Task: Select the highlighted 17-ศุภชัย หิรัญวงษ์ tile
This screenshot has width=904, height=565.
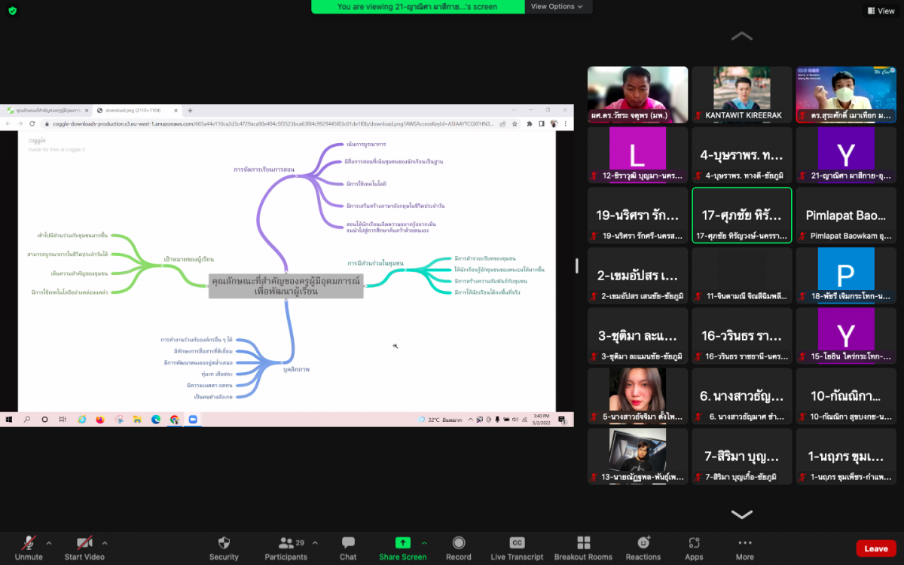Action: click(x=742, y=215)
